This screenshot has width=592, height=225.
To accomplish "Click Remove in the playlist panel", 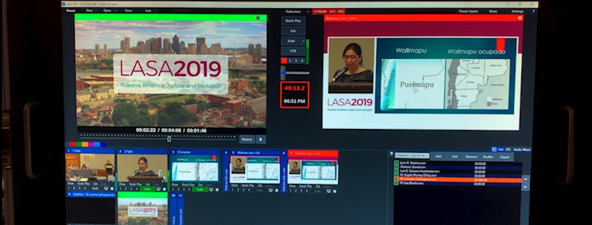I will click(x=471, y=156).
